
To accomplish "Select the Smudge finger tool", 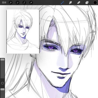I will [70, 3].
